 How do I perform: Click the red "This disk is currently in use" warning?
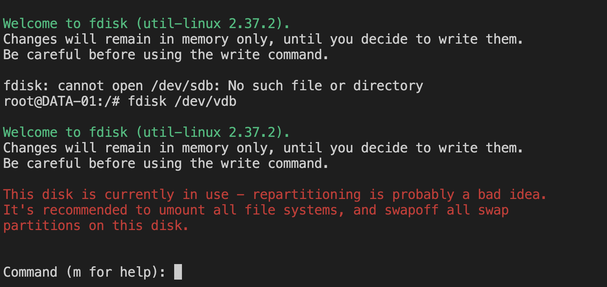(x=116, y=195)
